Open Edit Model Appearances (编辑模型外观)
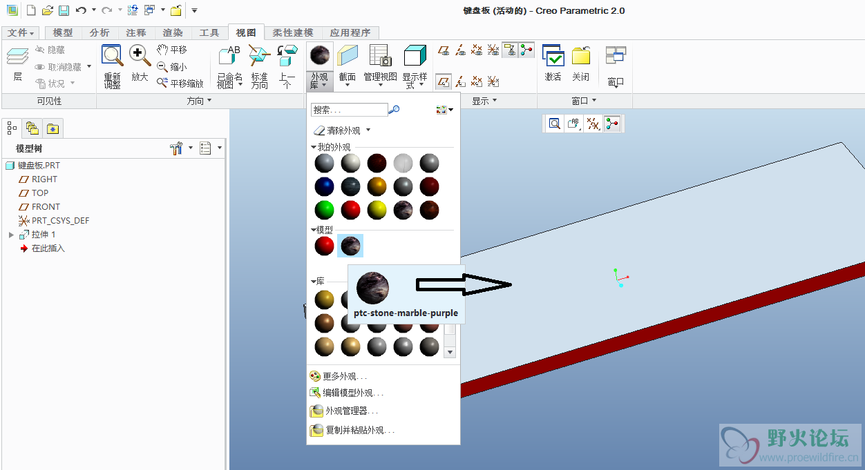Screen dimensions: 865x470 (347, 393)
